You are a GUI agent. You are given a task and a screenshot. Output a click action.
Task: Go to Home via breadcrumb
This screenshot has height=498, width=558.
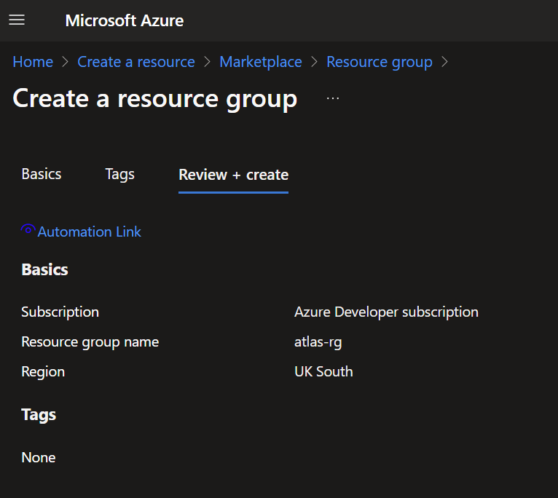[33, 63]
